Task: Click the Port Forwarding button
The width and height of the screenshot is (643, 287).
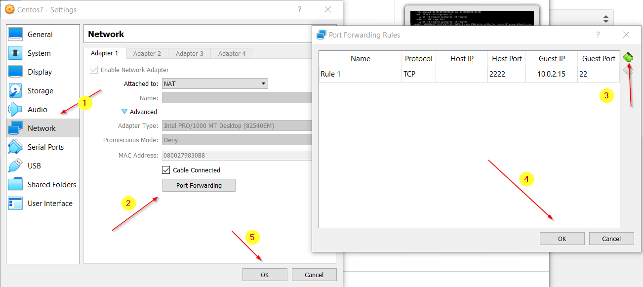Action: point(199,185)
